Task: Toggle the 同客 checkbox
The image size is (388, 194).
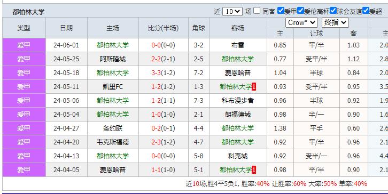Action: (x=257, y=11)
